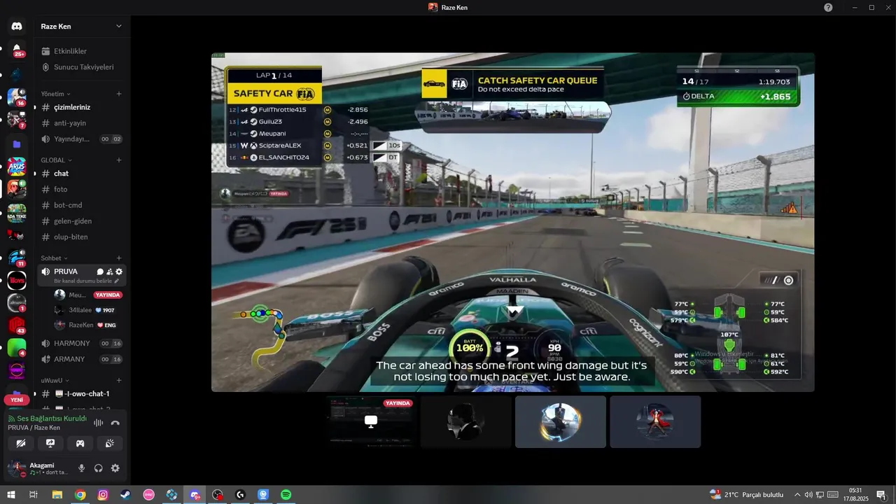Open Instagram from taskbar

[103, 495]
